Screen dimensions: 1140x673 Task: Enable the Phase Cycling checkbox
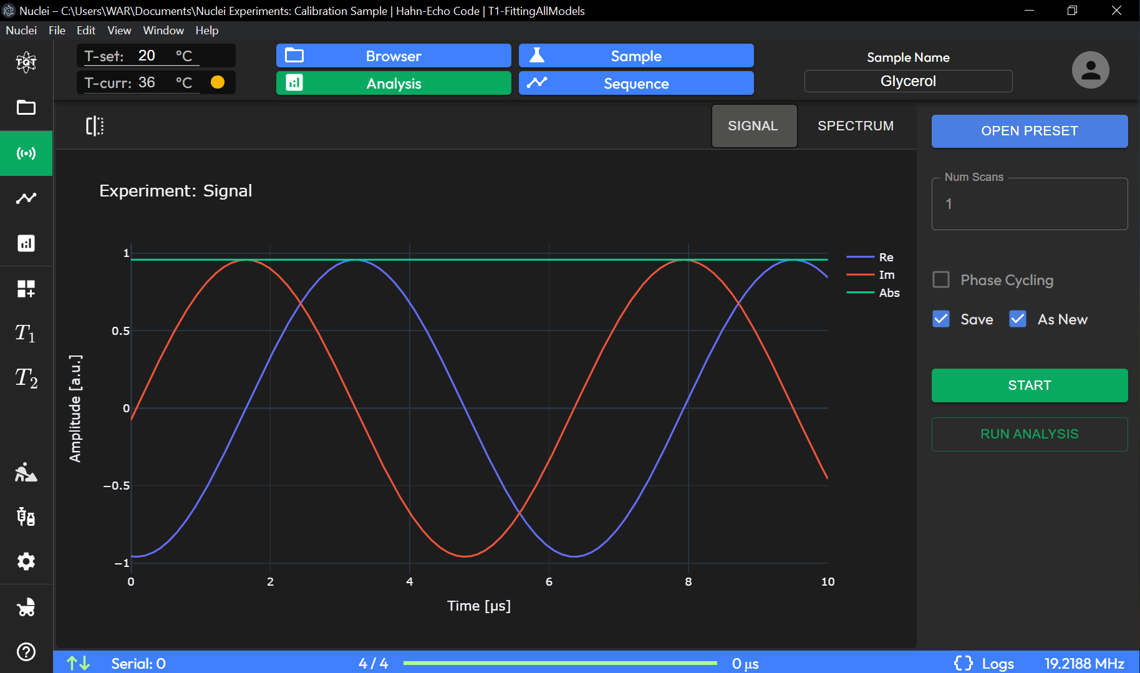tap(941, 279)
